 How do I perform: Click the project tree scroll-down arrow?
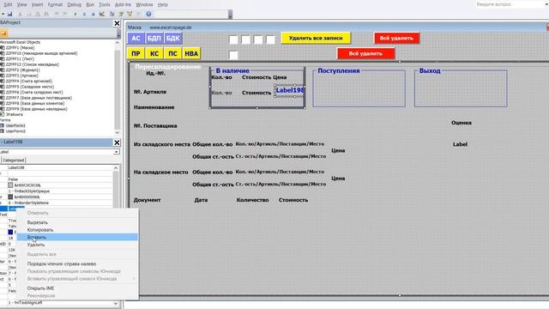tap(117, 132)
